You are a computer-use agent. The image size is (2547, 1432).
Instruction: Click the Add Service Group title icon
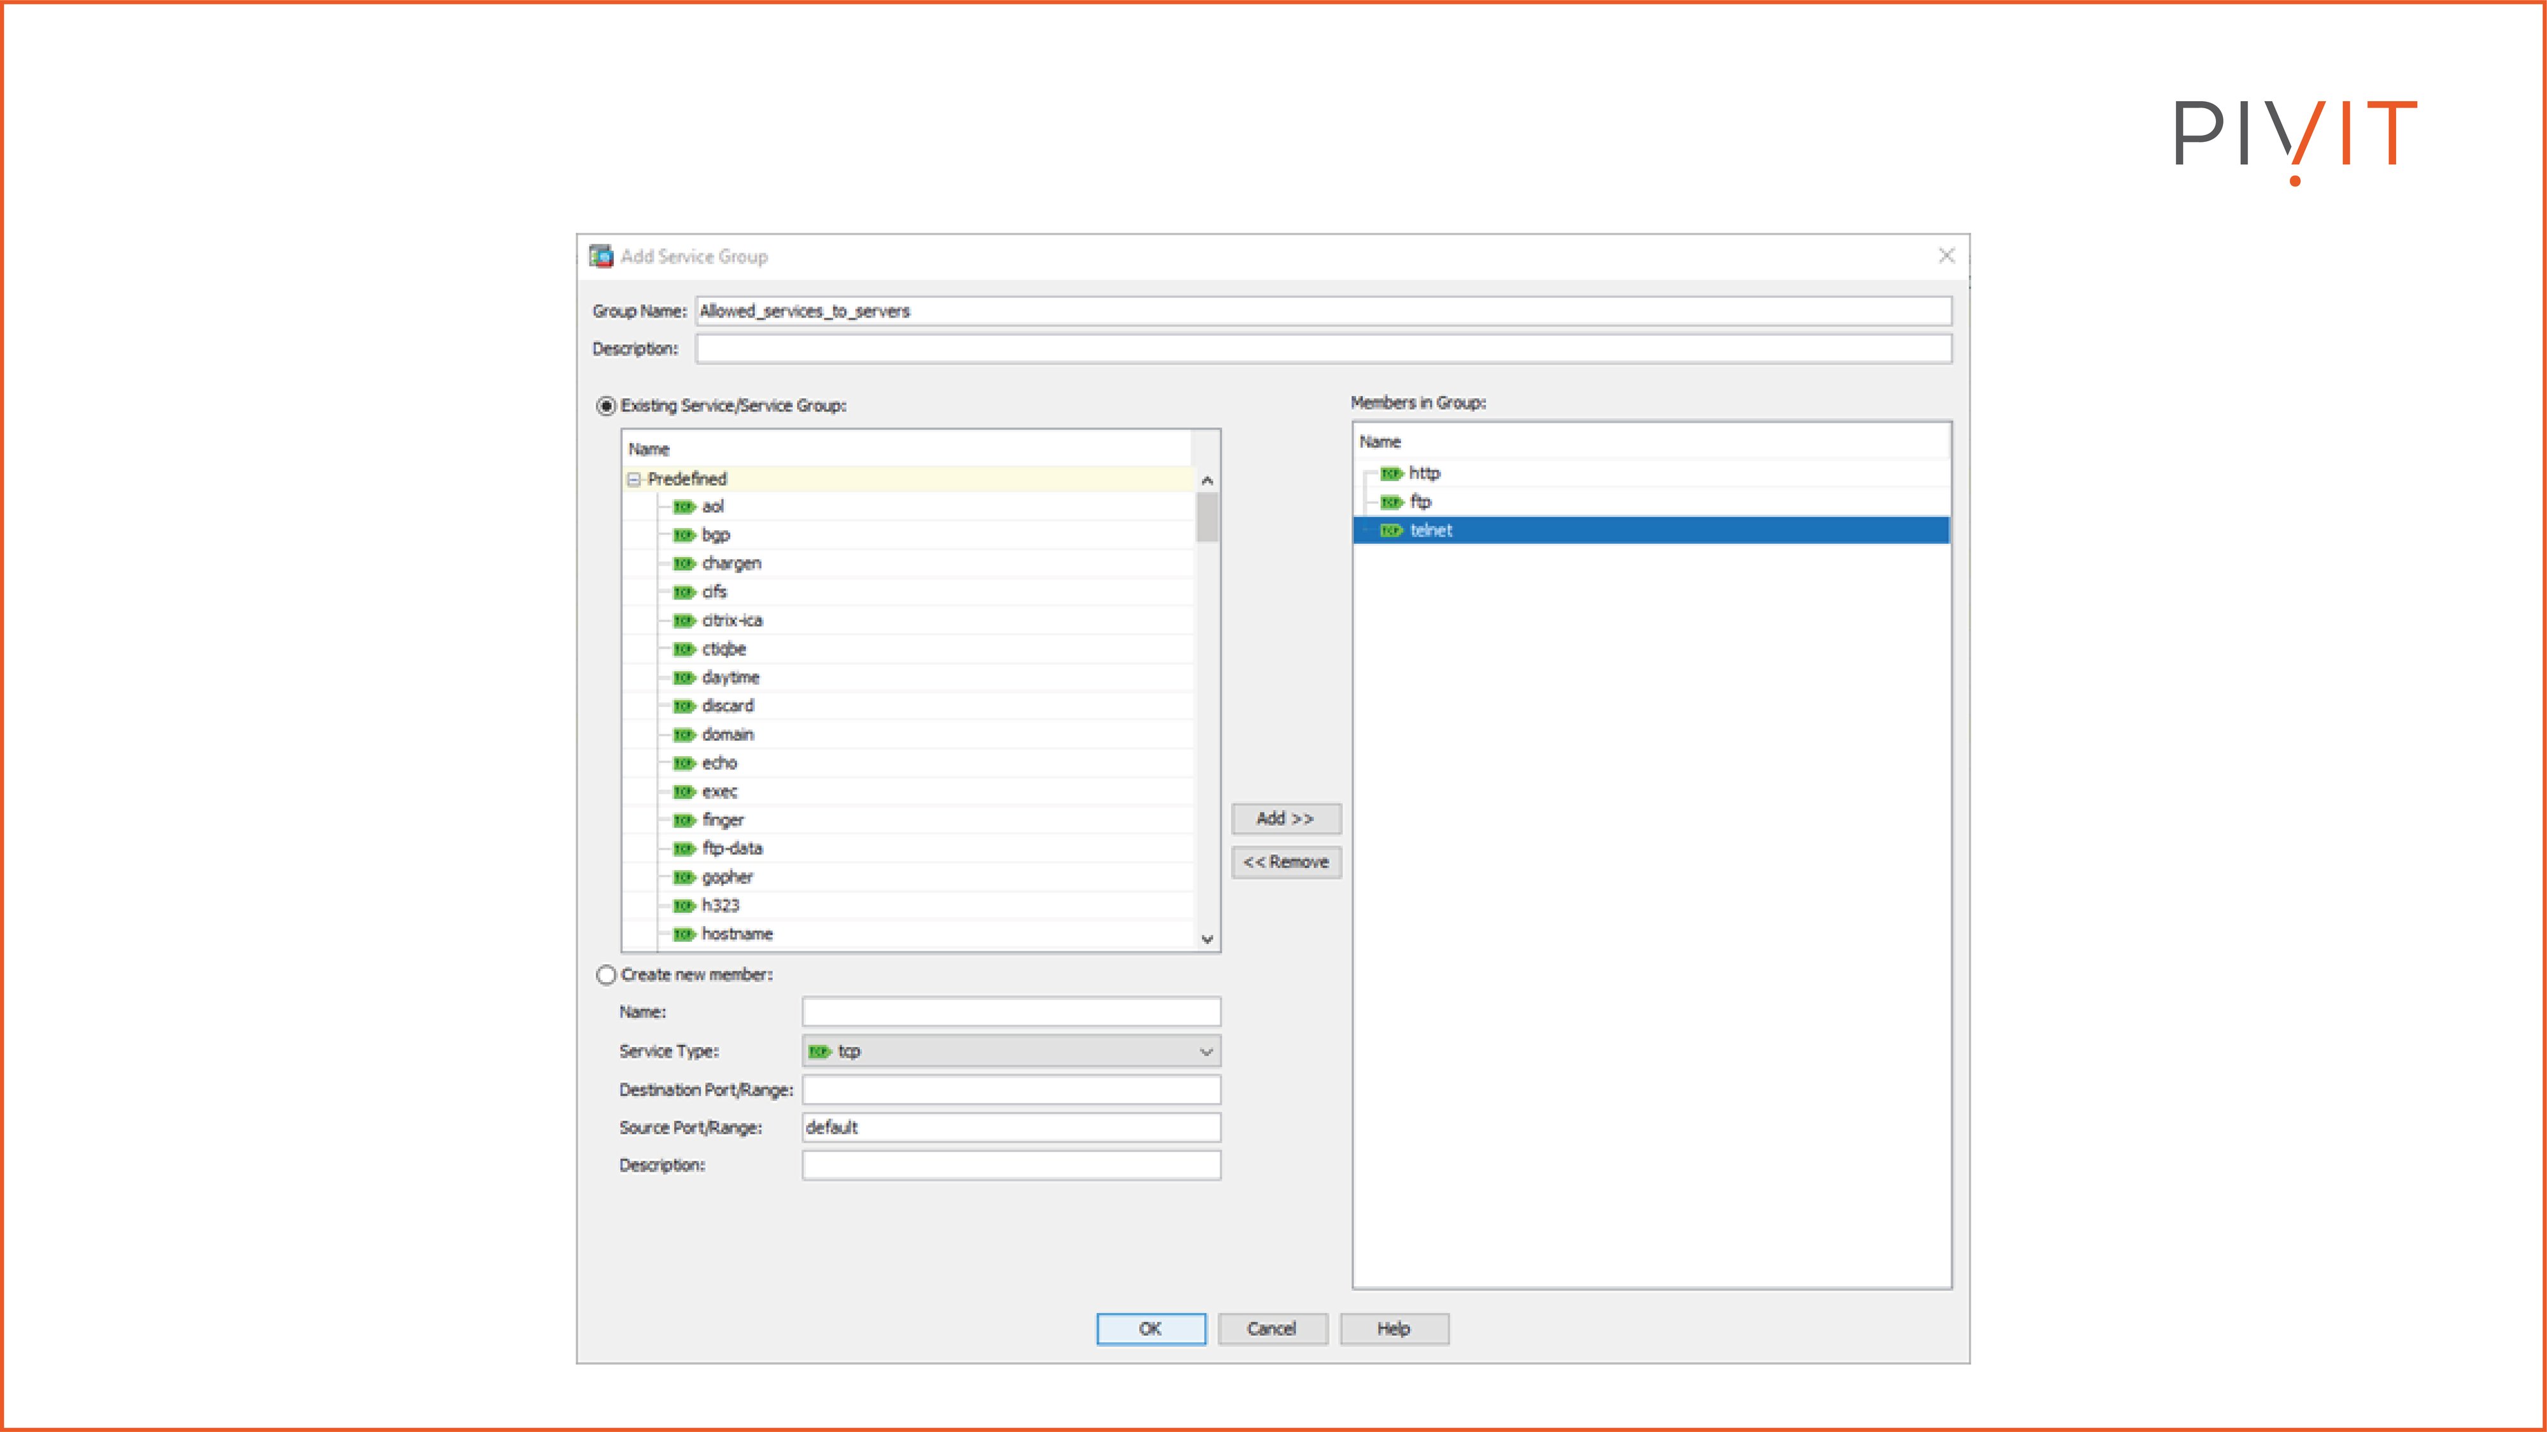tap(601, 257)
